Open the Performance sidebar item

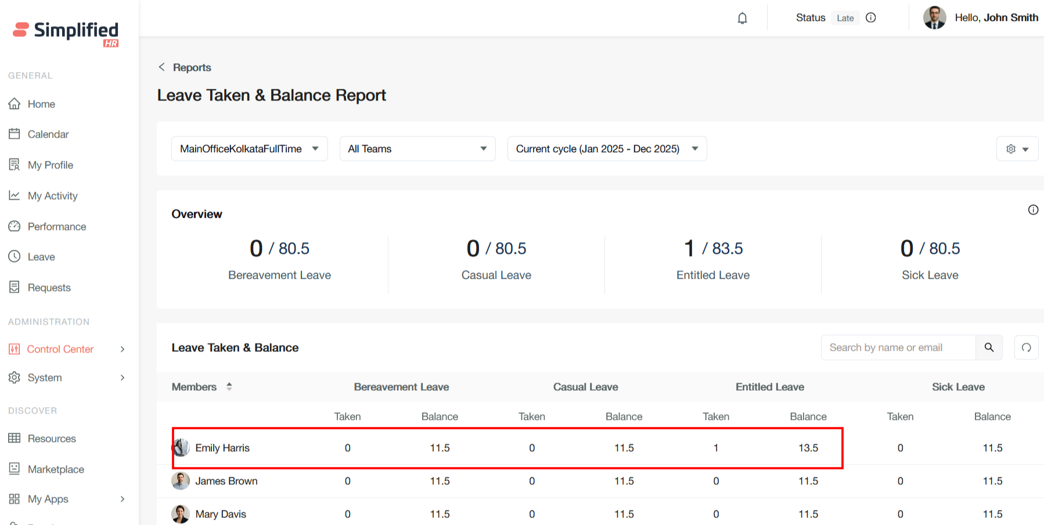[56, 226]
